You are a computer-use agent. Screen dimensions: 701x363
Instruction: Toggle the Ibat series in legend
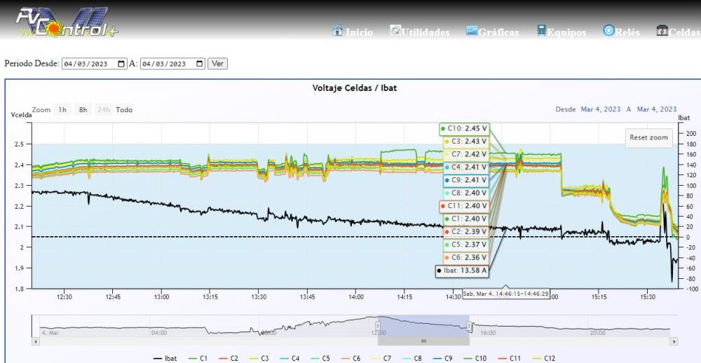coord(165,358)
